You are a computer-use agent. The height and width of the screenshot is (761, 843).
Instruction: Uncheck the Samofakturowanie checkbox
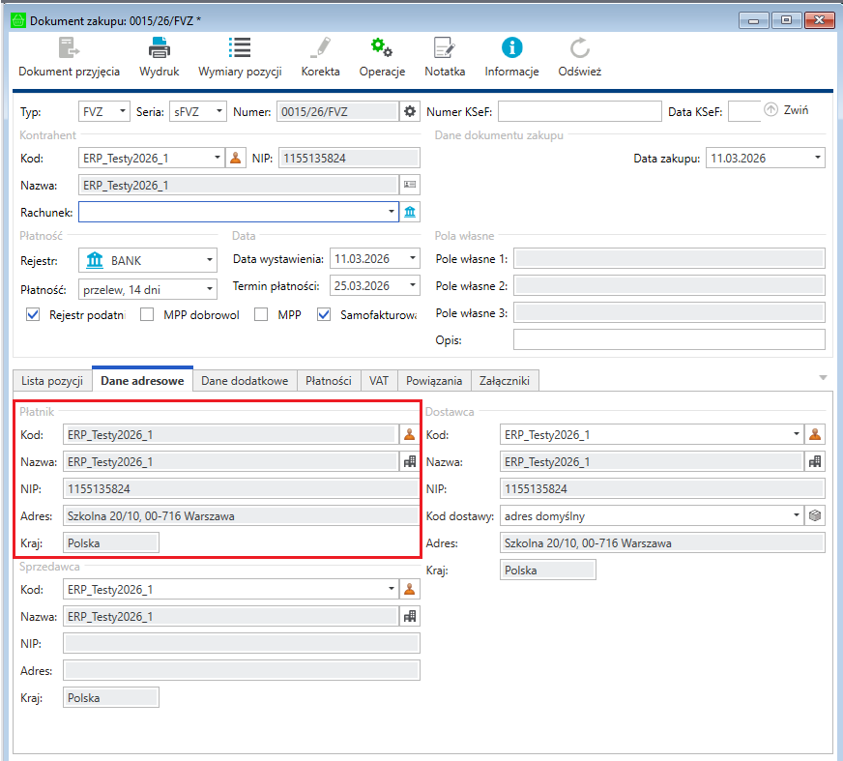click(x=324, y=314)
